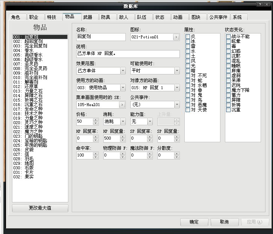Click the 确定 button

point(194,222)
